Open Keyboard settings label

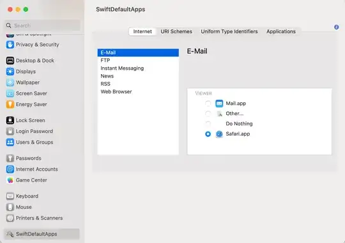(x=27, y=196)
